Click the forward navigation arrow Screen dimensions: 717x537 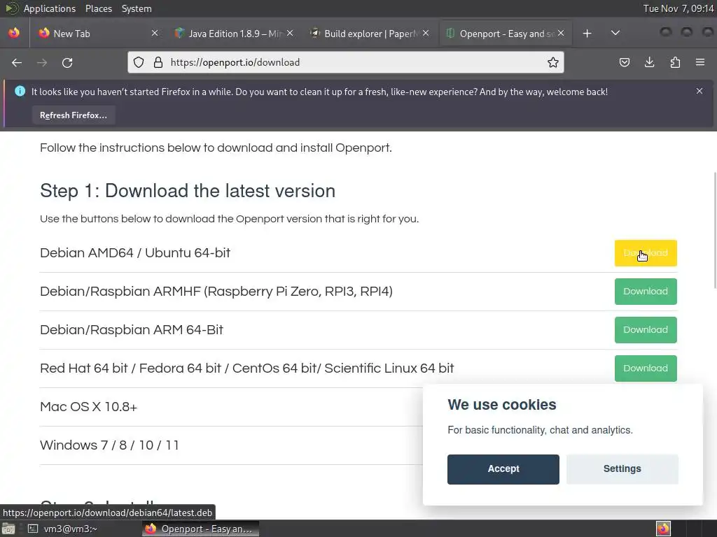click(41, 62)
